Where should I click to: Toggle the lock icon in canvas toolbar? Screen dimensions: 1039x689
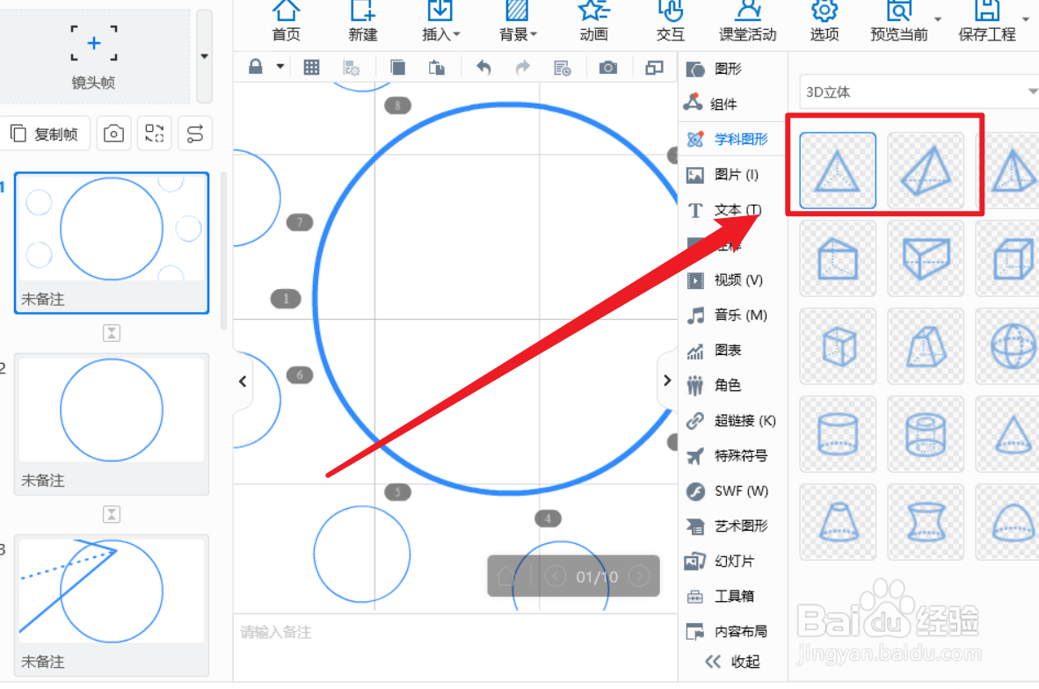point(256,67)
